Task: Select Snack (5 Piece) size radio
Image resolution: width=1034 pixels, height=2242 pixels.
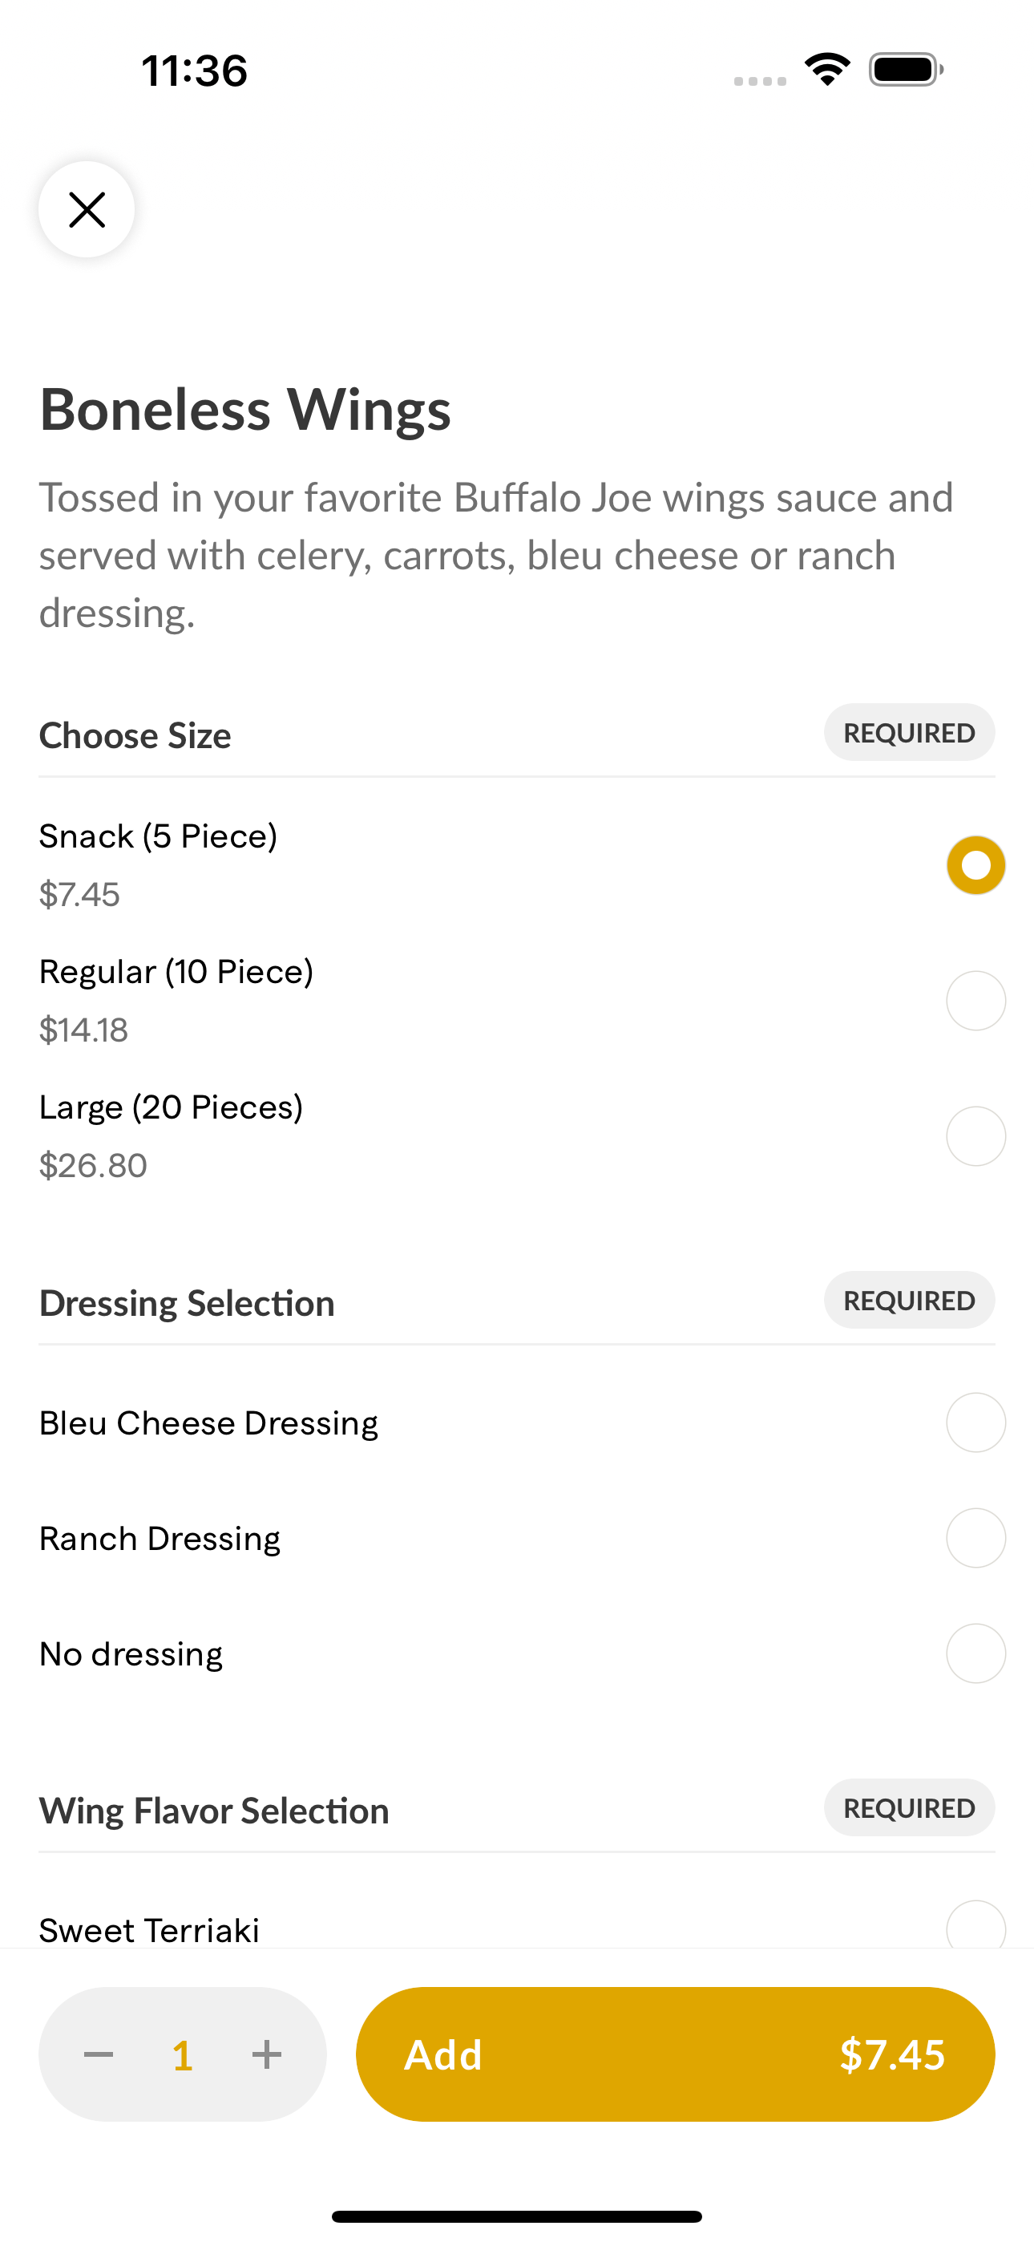Action: click(975, 865)
